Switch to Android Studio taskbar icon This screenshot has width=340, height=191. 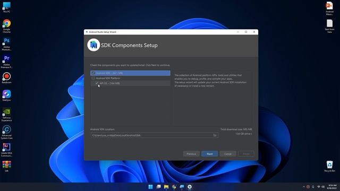tap(190, 187)
